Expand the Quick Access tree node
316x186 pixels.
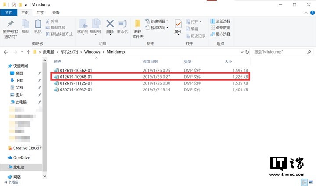(x=5, y=66)
